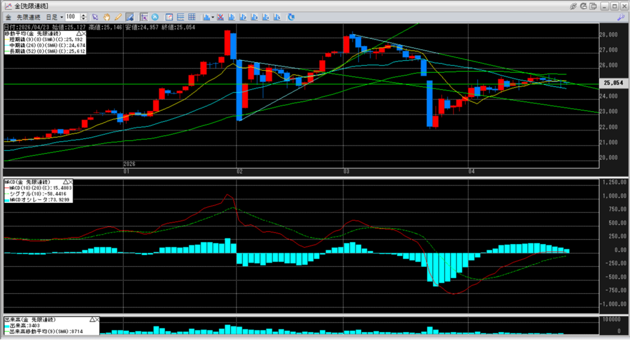Select the arrow pointer tool

point(95,17)
